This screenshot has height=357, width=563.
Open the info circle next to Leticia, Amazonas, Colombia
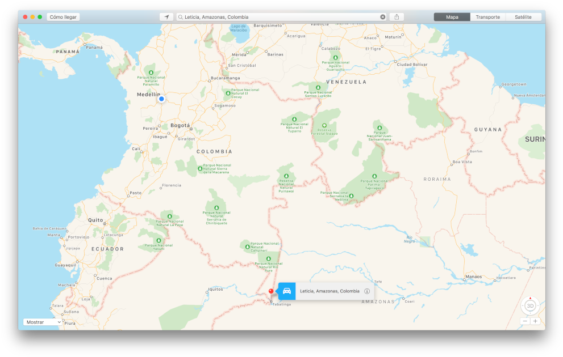(367, 291)
